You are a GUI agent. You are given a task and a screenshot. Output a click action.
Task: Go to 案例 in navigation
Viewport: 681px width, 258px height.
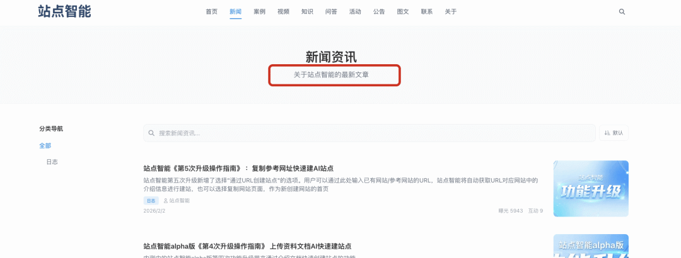259,12
